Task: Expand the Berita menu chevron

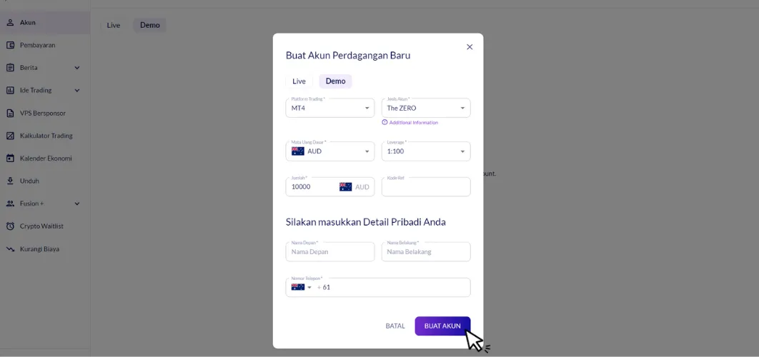Action: click(77, 68)
